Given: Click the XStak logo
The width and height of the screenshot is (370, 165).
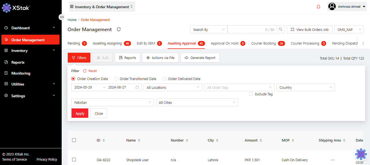Looking at the screenshot, I should point(16,8).
